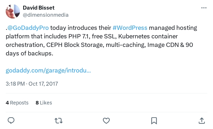213x129 pixels.
Task: Click the 'days of backups' text line
Action: [29, 53]
